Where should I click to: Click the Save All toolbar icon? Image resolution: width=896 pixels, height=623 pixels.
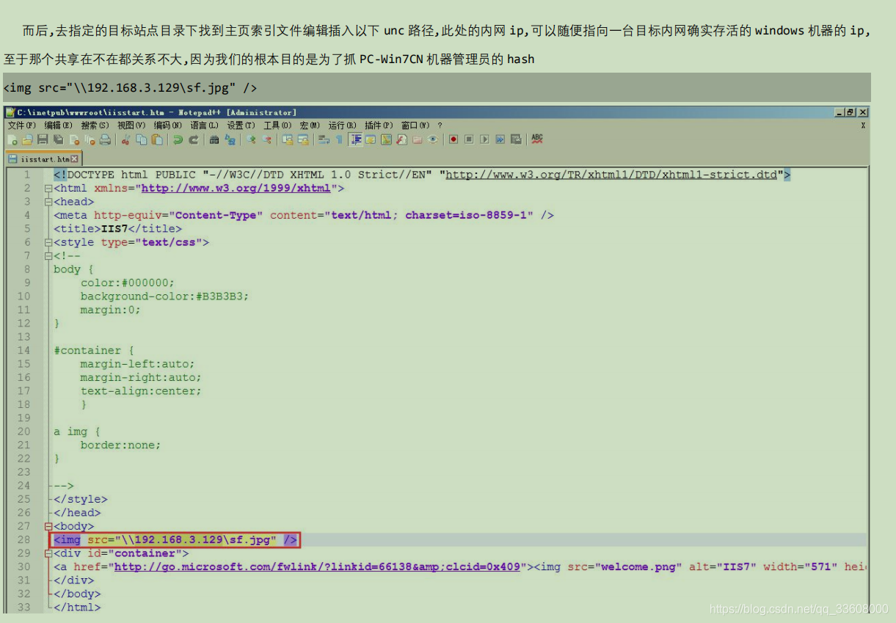coord(58,139)
